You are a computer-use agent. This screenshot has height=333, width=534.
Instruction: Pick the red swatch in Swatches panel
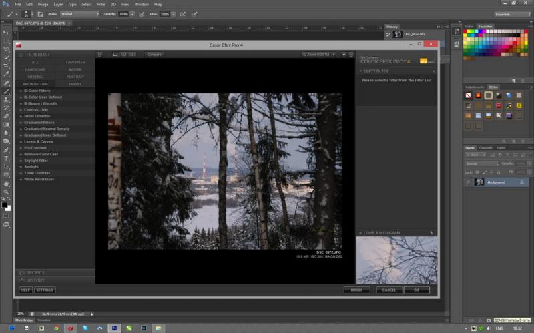point(465,31)
